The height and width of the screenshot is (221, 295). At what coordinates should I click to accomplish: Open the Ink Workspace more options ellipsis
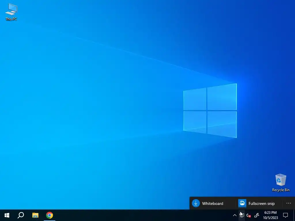(x=289, y=203)
